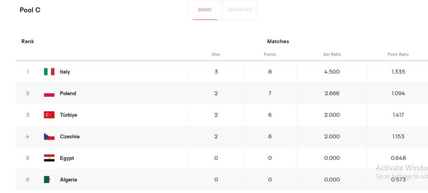The height and width of the screenshot is (193, 428).
Task: Click the Won column header
Action: point(216,55)
